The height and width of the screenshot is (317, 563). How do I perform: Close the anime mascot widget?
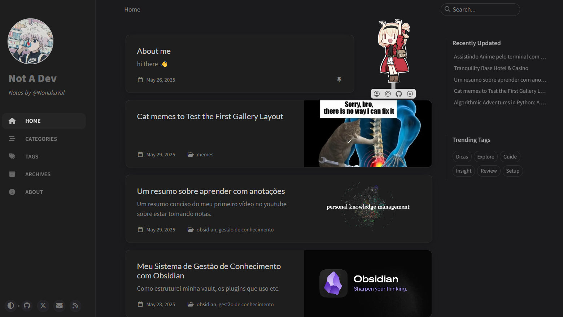pyautogui.click(x=410, y=94)
